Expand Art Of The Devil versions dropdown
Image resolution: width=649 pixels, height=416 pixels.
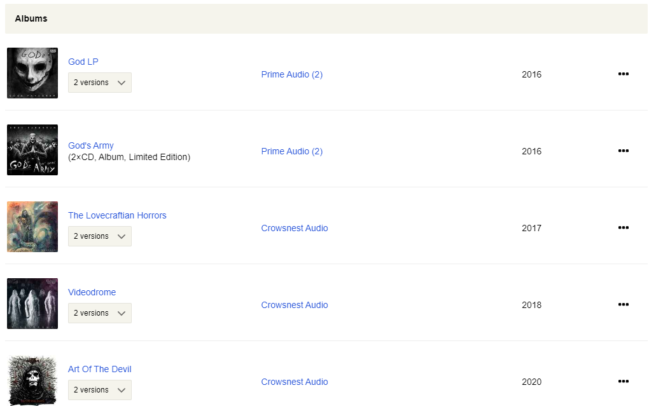99,390
